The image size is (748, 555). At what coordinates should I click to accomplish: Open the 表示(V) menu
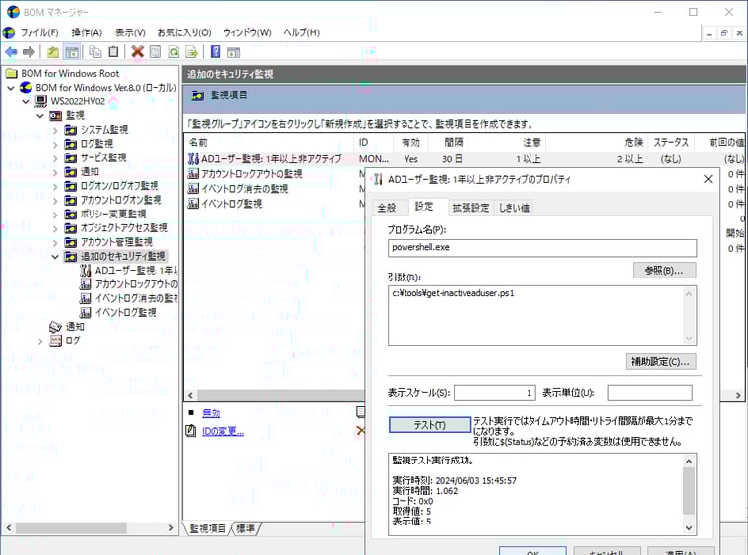point(130,32)
